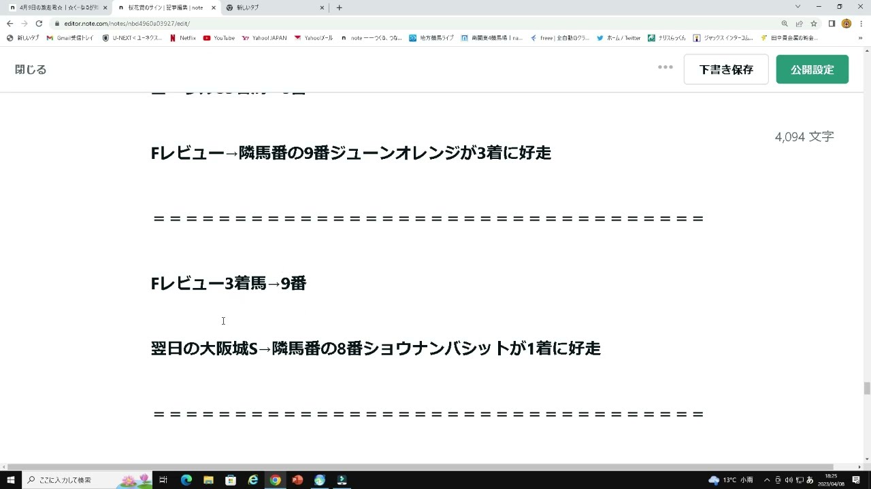Open the YouTube bookmark
This screenshot has width=871, height=489.
(x=219, y=38)
